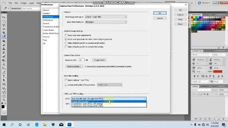
Task: Uncheck Apply auto grayscale mix checkbox
Action: point(66,39)
